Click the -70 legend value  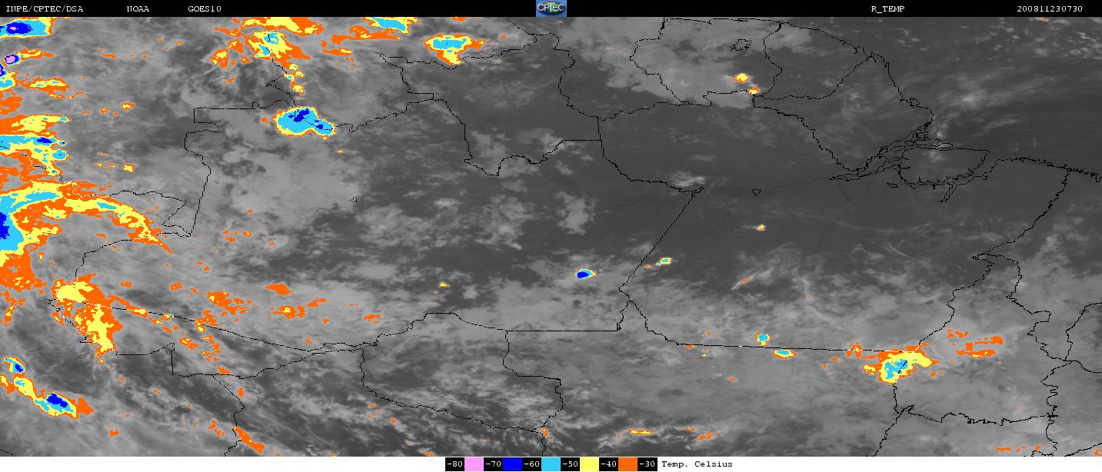point(493,464)
